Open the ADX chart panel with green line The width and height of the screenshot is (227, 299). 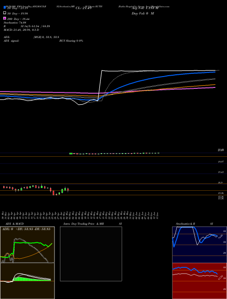(x=27, y=245)
